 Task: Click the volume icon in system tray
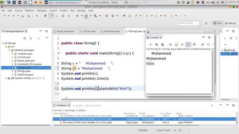click(213, 3)
